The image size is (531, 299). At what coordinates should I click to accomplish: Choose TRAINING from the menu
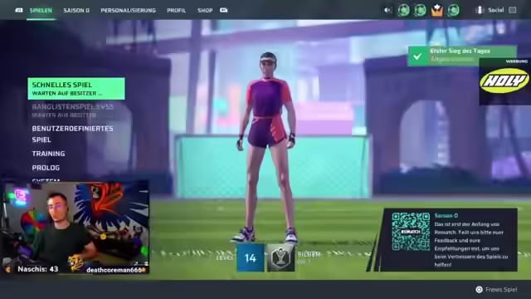(x=48, y=154)
